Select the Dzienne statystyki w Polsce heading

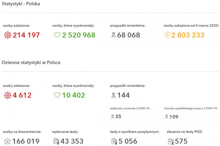point(31,62)
